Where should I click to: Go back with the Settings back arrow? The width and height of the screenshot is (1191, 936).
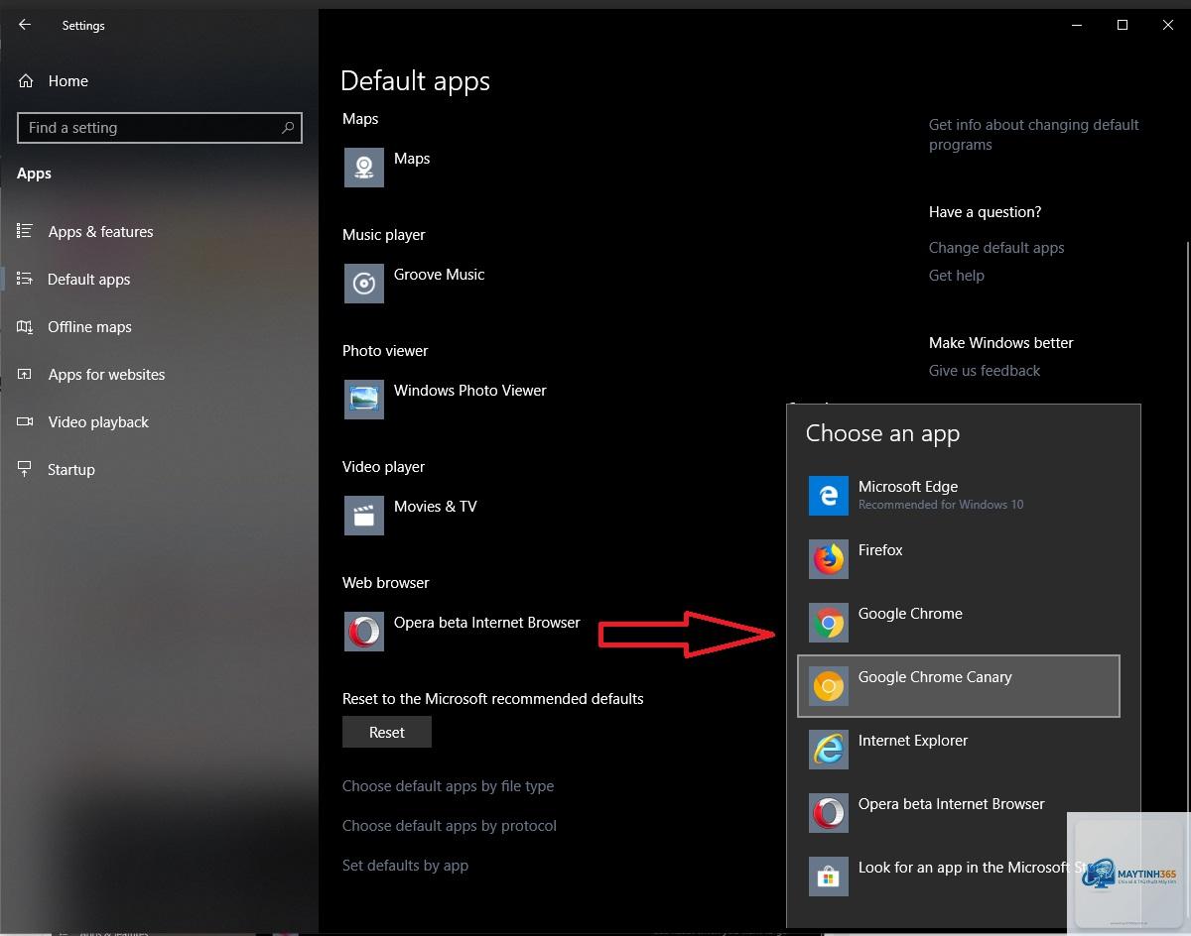click(x=25, y=25)
